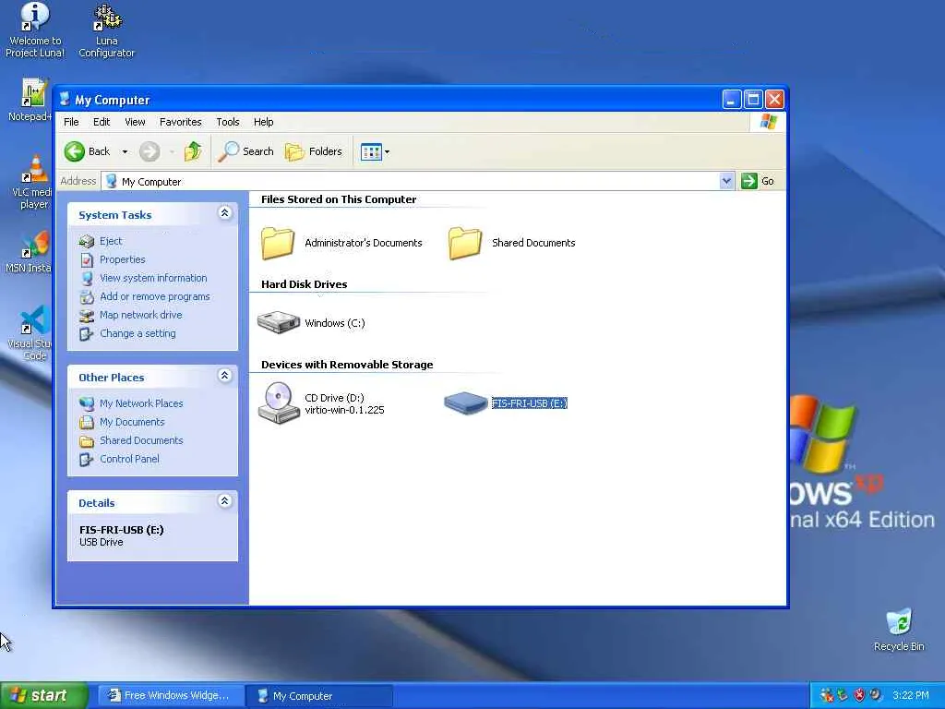Viewport: 945px width, 709px height.
Task: Open the Favorites menu
Action: (x=180, y=122)
